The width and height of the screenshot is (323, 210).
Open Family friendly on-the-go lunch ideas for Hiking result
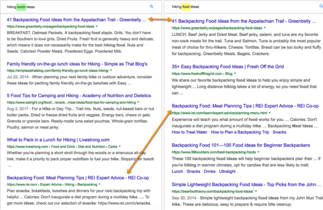[x=77, y=64]
